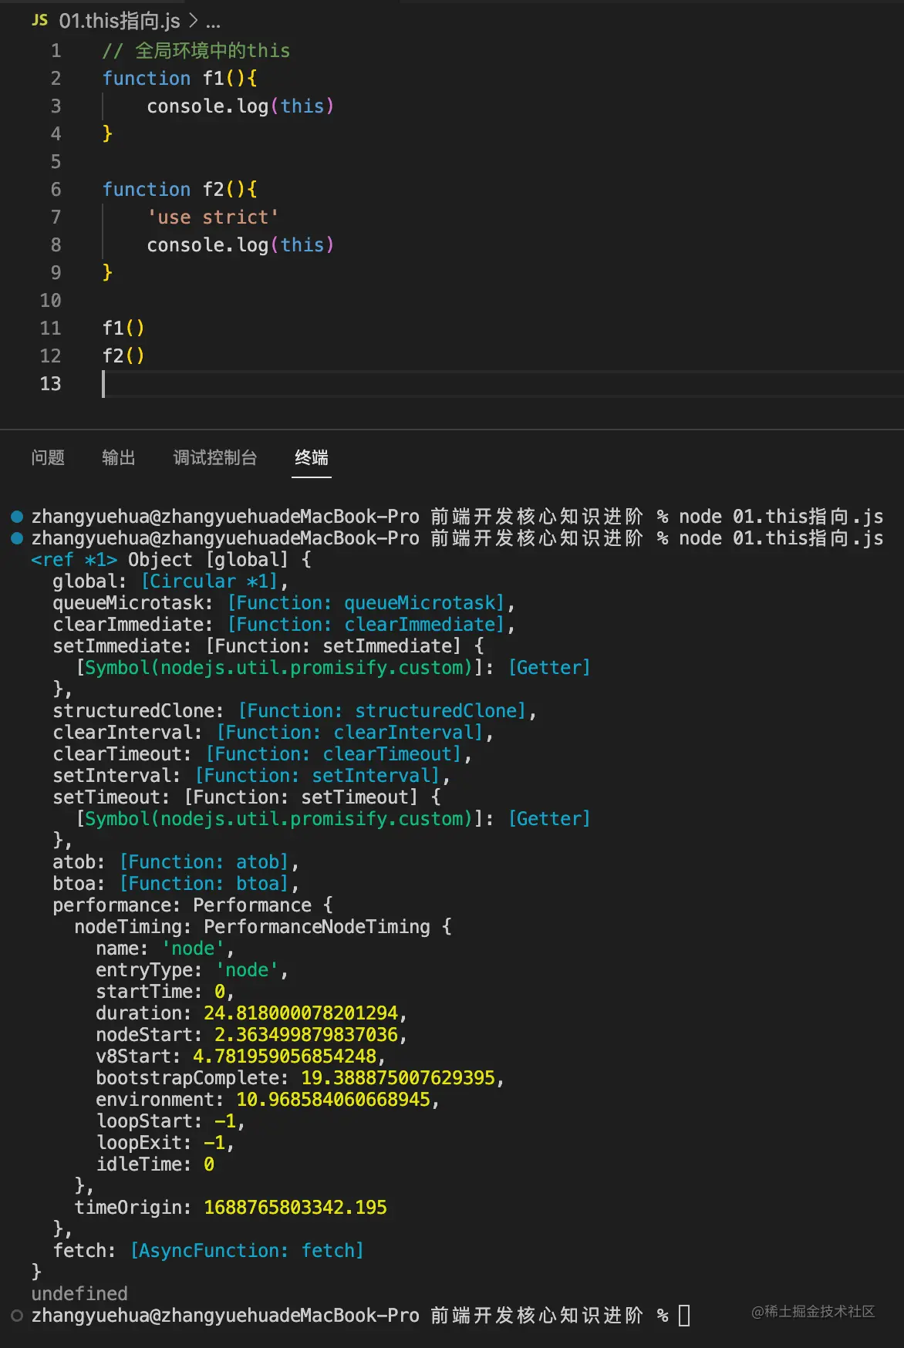The image size is (904, 1348).
Task: Click the 'fetch: [AsyncFunction: fetch]' line
Action: 208,1251
